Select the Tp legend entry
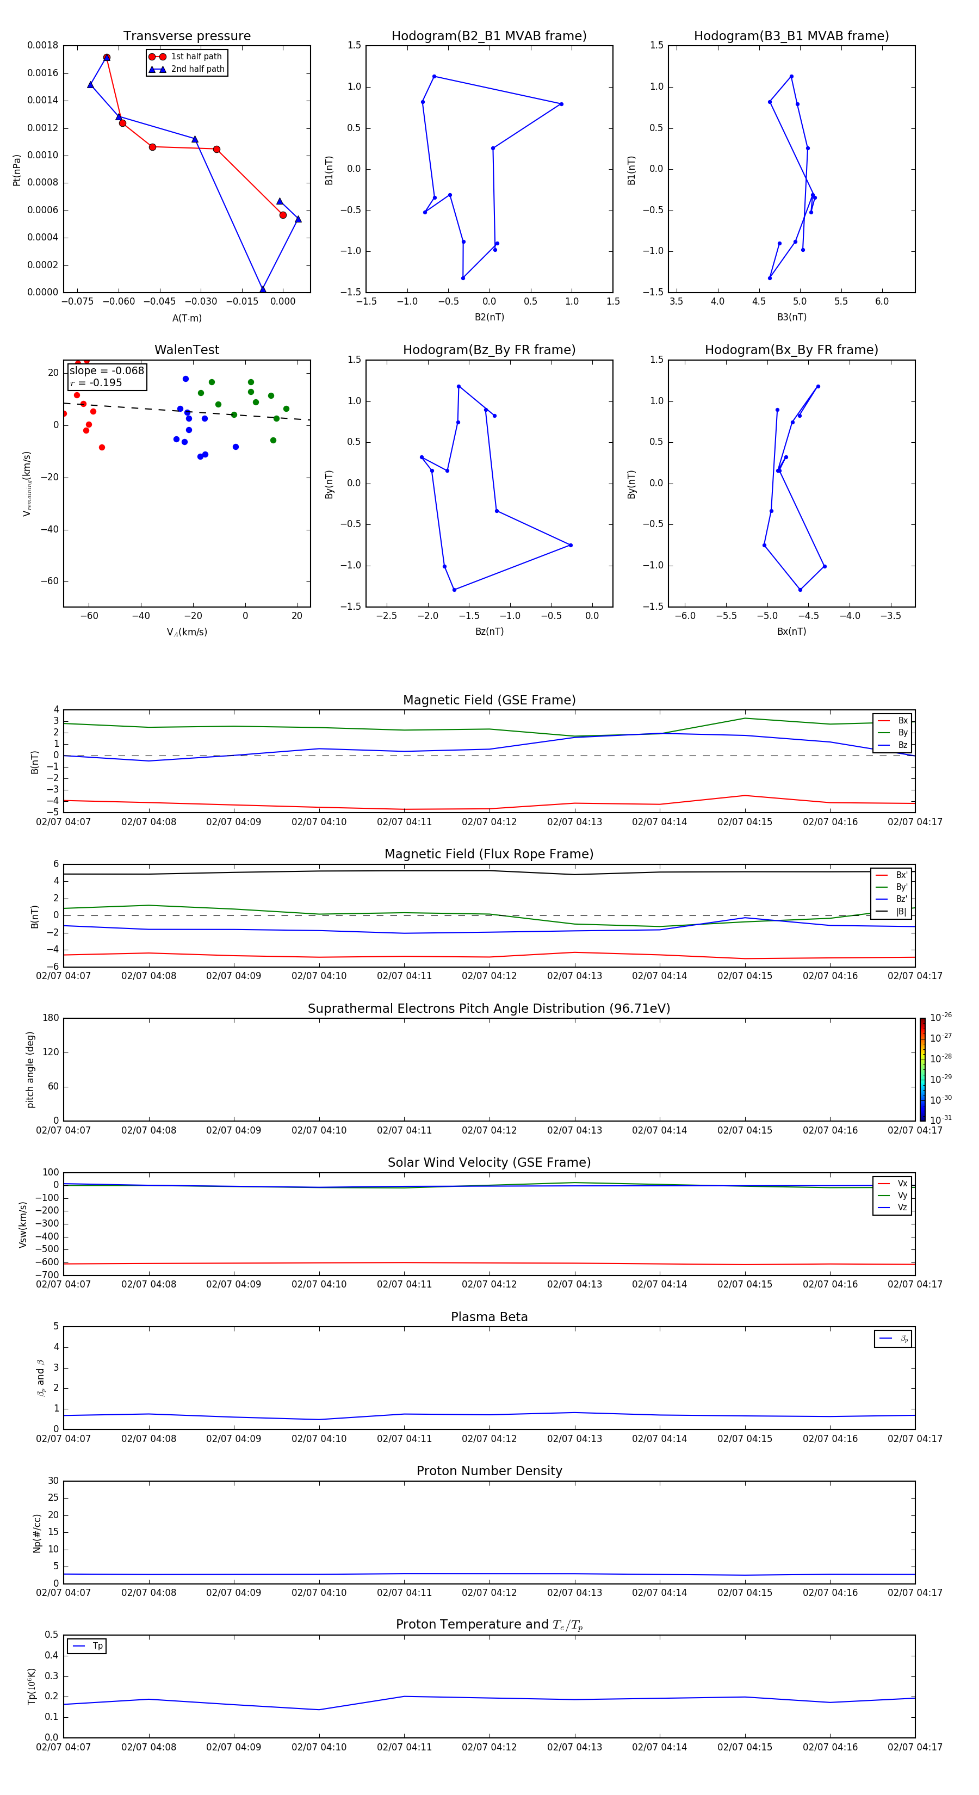Image resolution: width=979 pixels, height=1795 pixels. (x=87, y=1646)
